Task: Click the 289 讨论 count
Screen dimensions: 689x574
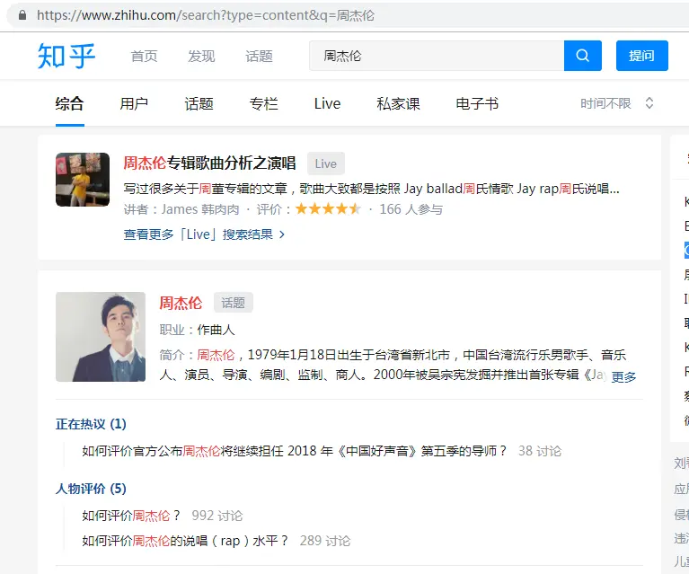Action: [x=325, y=541]
